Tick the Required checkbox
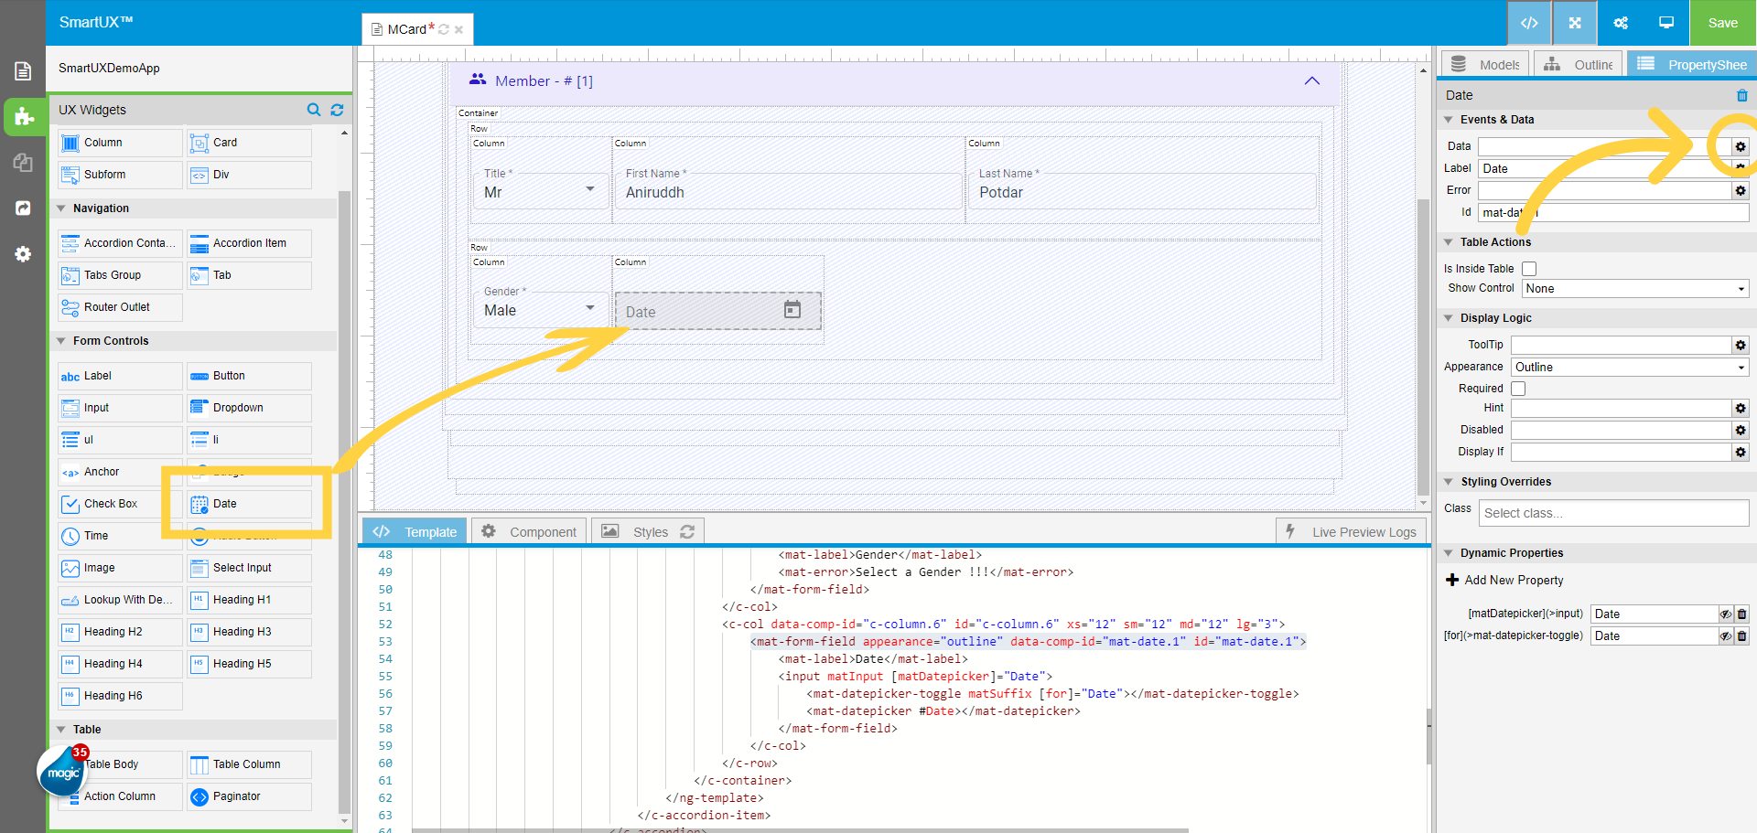Screen dimensions: 1757x833 coord(1518,389)
